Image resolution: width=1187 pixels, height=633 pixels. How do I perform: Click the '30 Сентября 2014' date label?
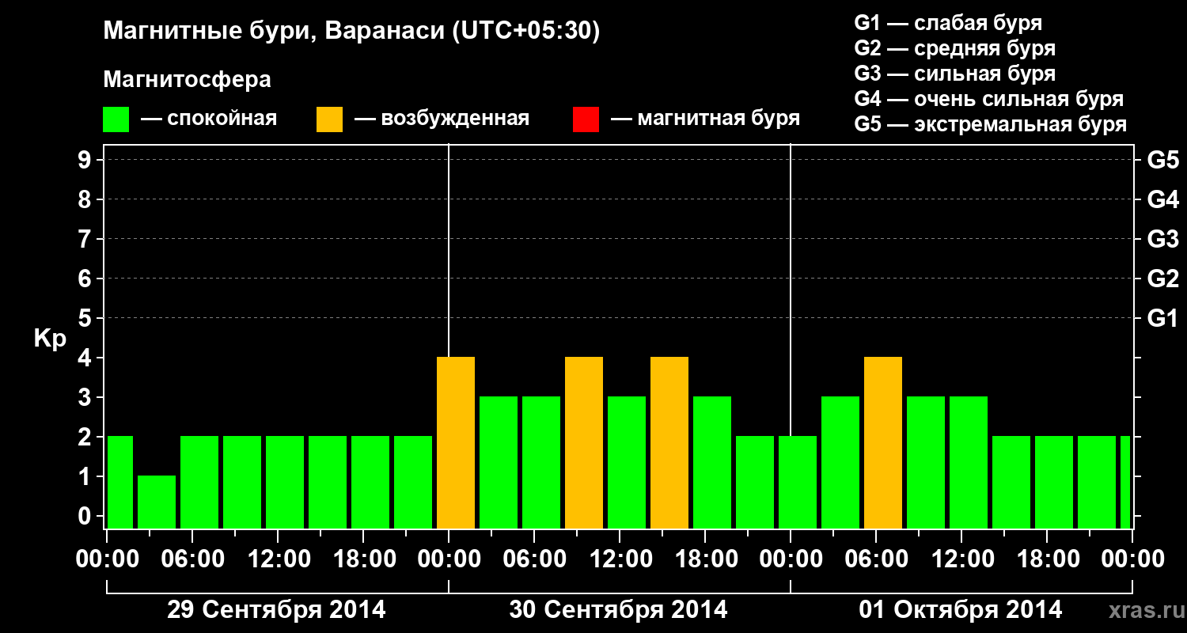(618, 610)
